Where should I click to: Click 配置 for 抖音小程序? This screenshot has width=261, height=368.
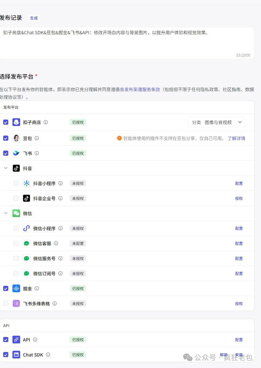239,183
